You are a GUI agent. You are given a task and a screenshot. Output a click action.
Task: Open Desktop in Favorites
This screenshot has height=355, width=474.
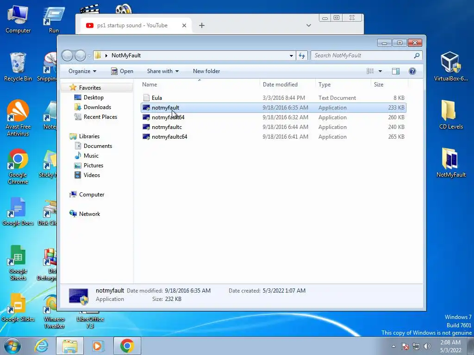click(x=89, y=98)
